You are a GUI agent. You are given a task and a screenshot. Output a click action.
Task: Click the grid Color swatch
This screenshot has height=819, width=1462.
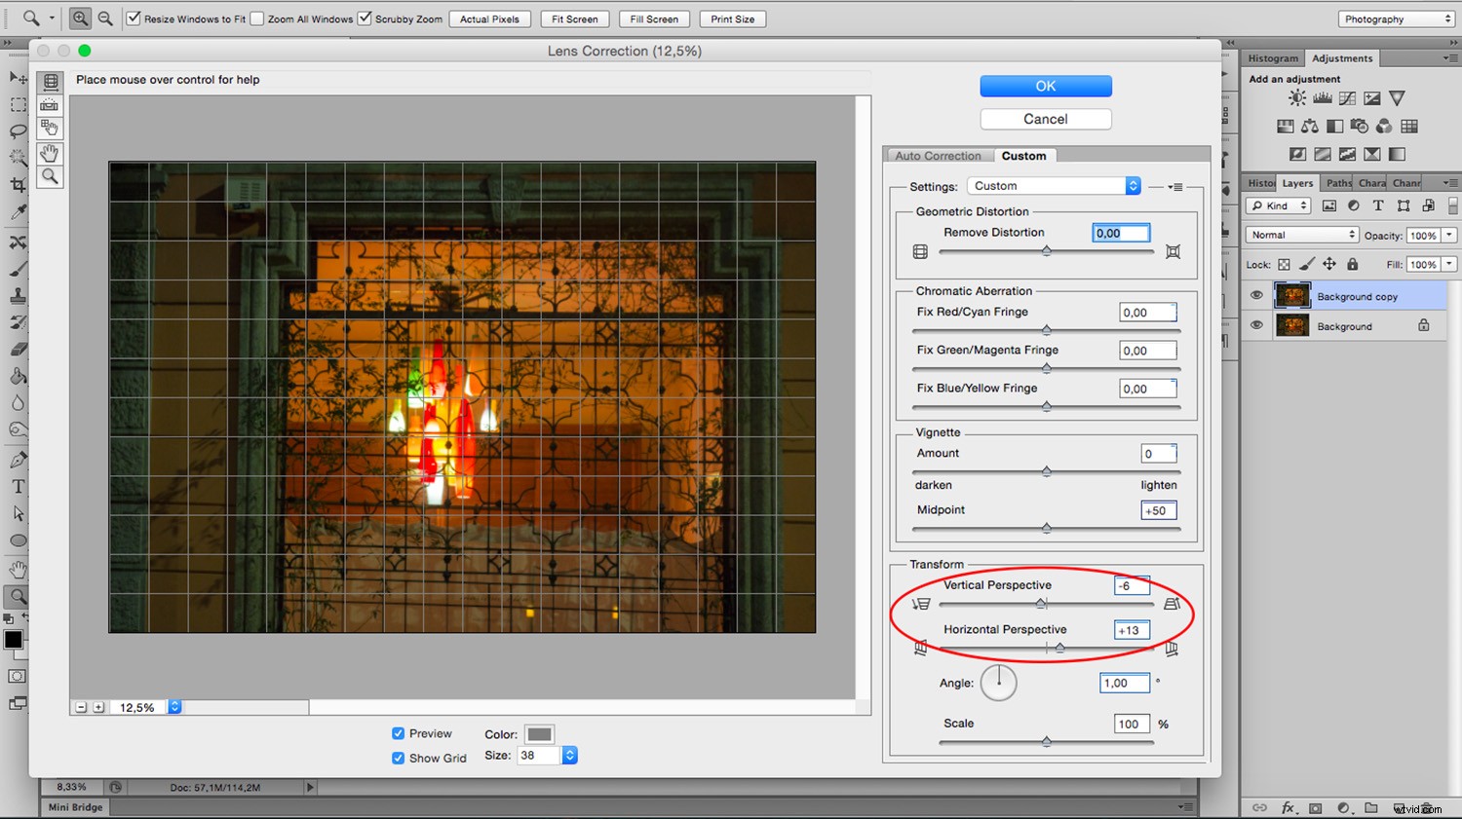539,733
